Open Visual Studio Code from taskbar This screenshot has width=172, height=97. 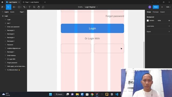click(117, 94)
